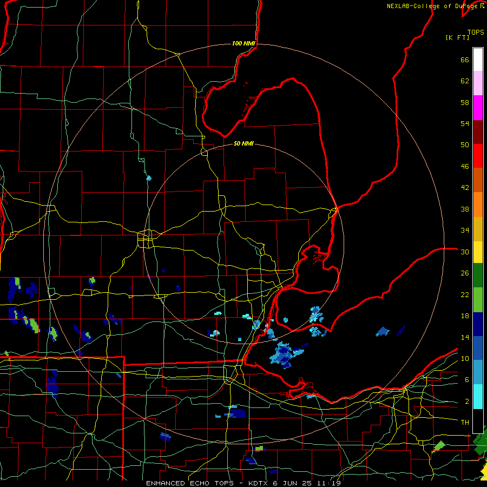The image size is (487, 487).
Task: Click the "TH" threshold legend label
Action: [x=465, y=423]
